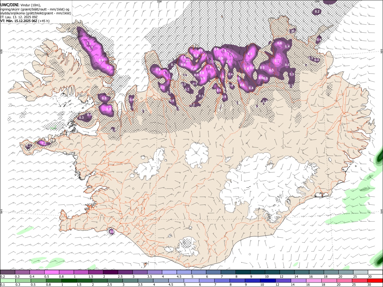Click the 1.7 snowfall value on the map

pos(165,73)
